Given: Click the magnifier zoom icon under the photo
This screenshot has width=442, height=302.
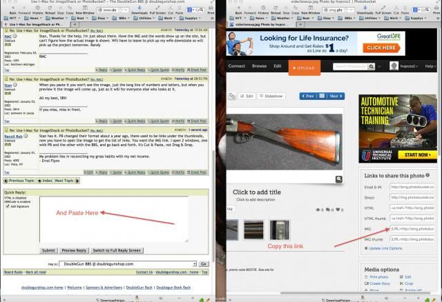Looking at the screenshot, I should (339, 179).
